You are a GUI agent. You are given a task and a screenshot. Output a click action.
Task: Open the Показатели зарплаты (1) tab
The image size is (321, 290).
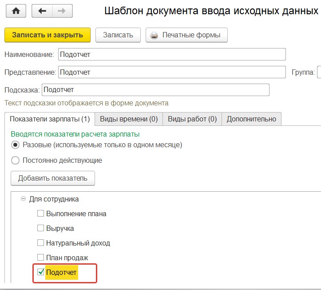click(x=50, y=119)
